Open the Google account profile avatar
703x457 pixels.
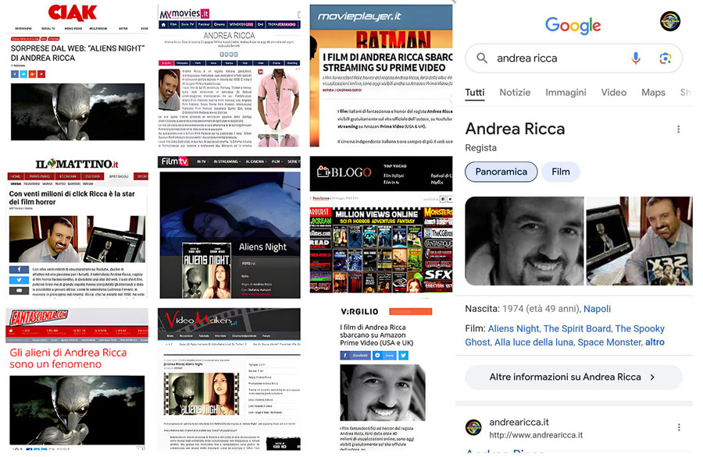click(670, 21)
